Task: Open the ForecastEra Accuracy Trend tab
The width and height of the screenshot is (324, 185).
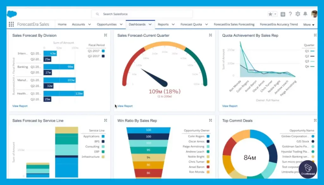Action: click(x=279, y=24)
